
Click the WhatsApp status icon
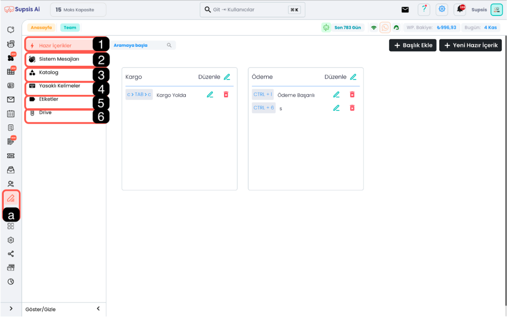pos(385,27)
